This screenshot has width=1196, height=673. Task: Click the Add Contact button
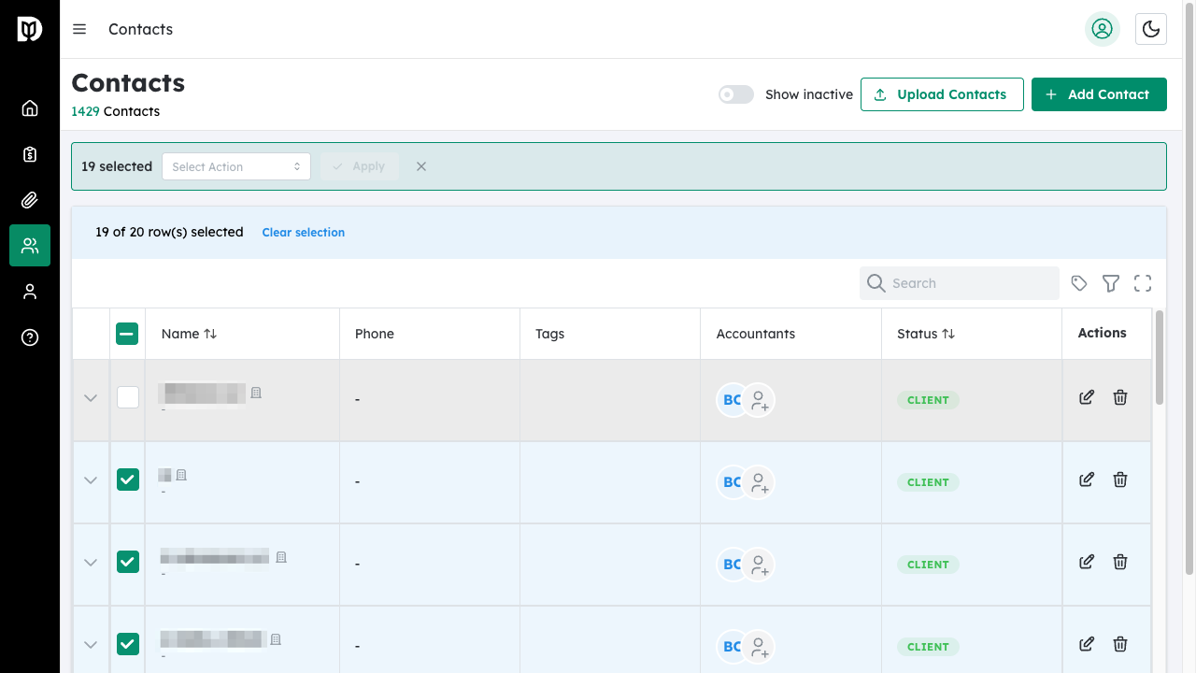1099,94
